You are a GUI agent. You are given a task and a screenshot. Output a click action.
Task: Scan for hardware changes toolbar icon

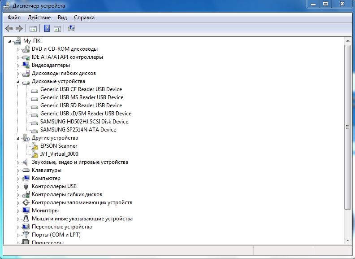(x=71, y=28)
